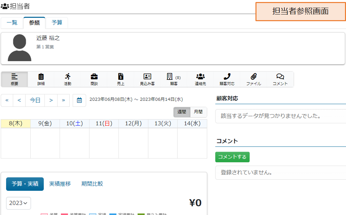Toggle calendar to 月間 view
The image size is (346, 215).
(x=198, y=112)
